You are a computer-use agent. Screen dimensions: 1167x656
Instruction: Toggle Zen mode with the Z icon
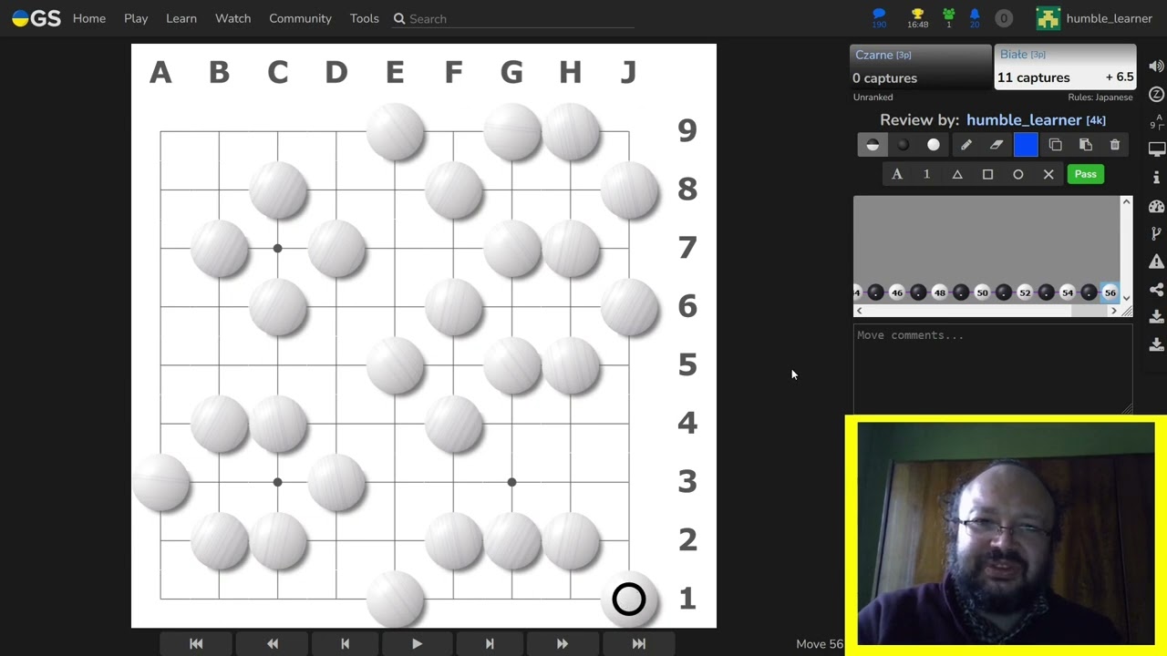1156,95
